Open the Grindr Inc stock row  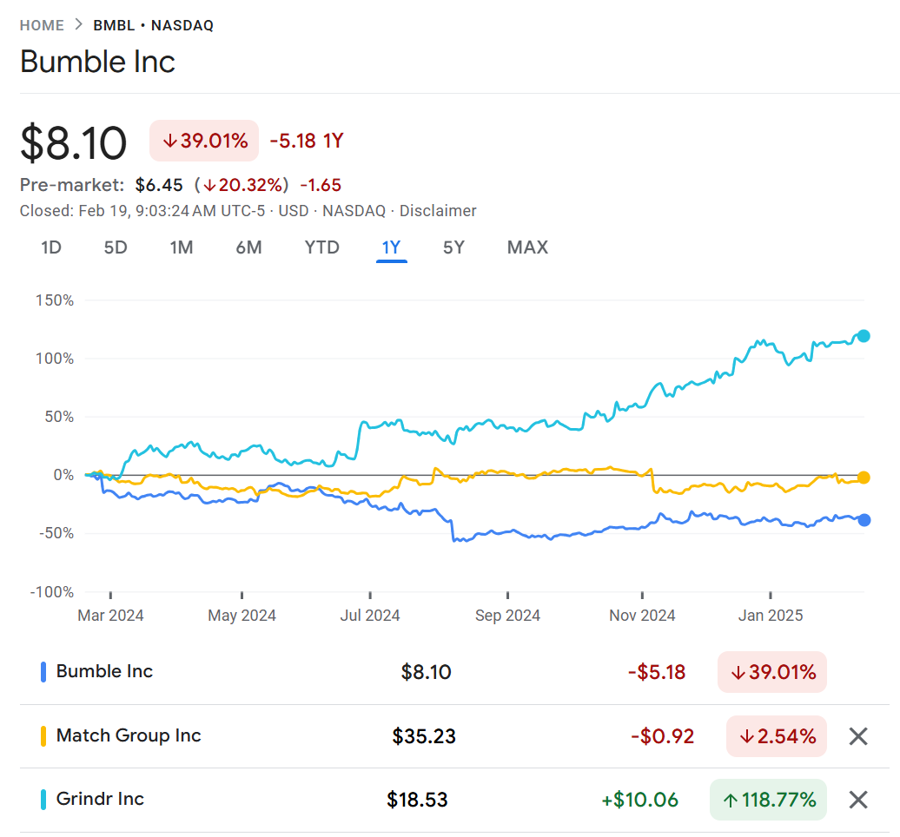[100, 800]
